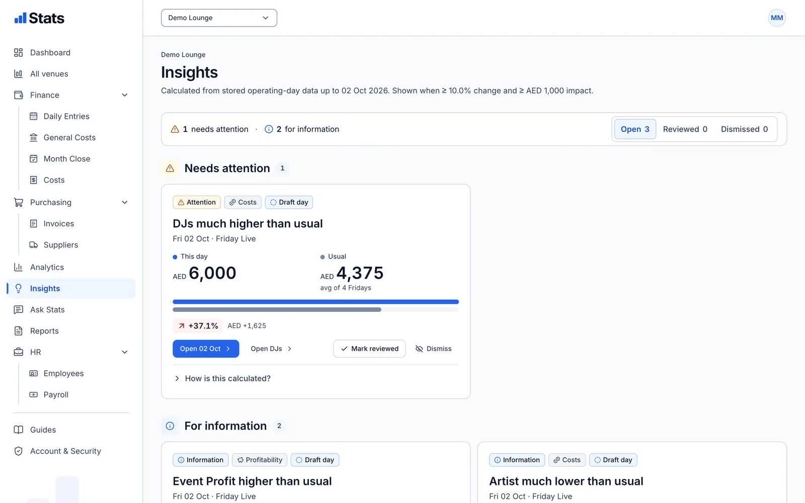Click the Ask Stats chat icon
The width and height of the screenshot is (805, 503).
click(19, 310)
